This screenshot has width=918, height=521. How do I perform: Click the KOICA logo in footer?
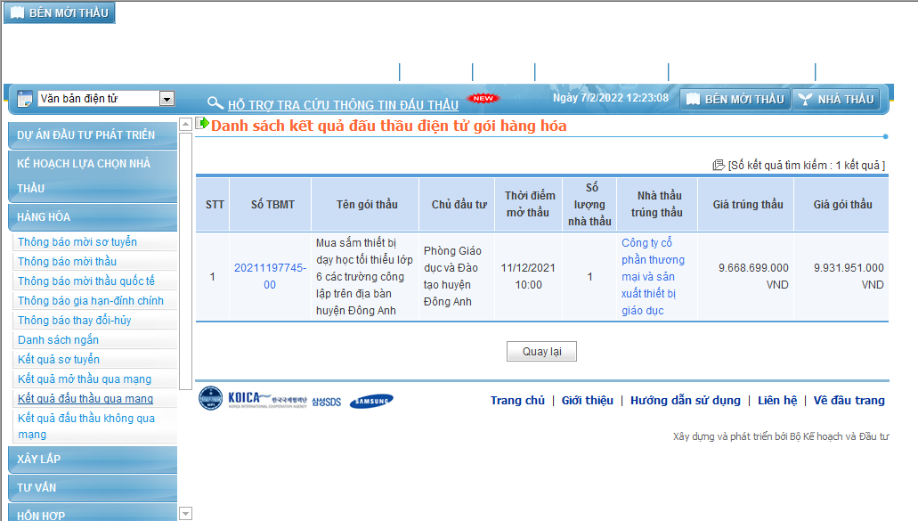[267, 399]
